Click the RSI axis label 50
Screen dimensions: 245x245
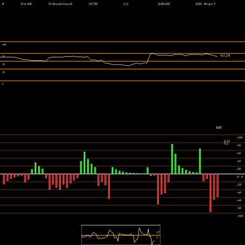tap(3, 64)
